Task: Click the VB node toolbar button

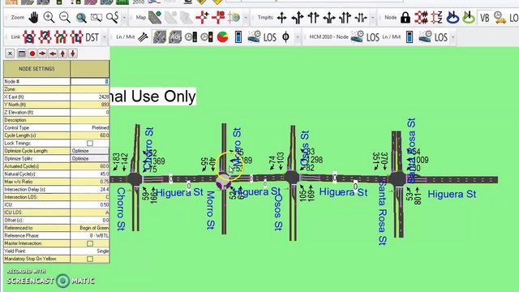Action: tap(485, 18)
